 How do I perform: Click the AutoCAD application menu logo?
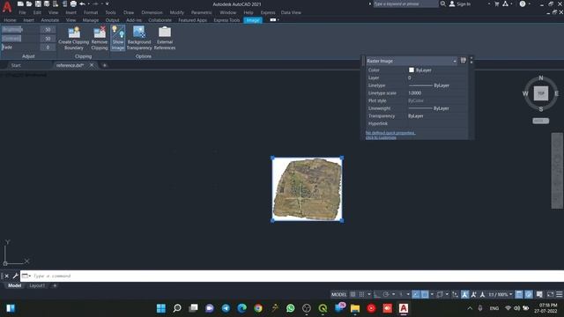tap(7, 6)
